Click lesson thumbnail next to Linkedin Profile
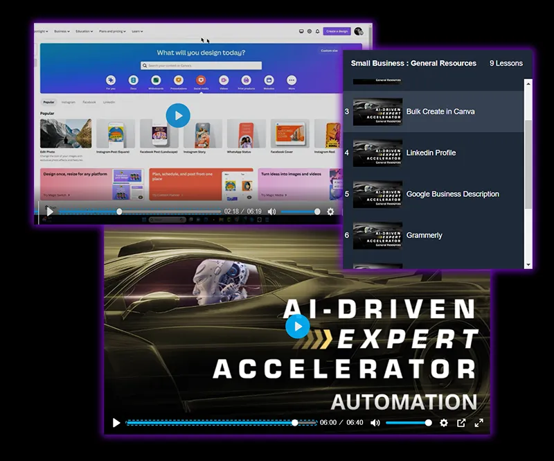 coord(377,153)
